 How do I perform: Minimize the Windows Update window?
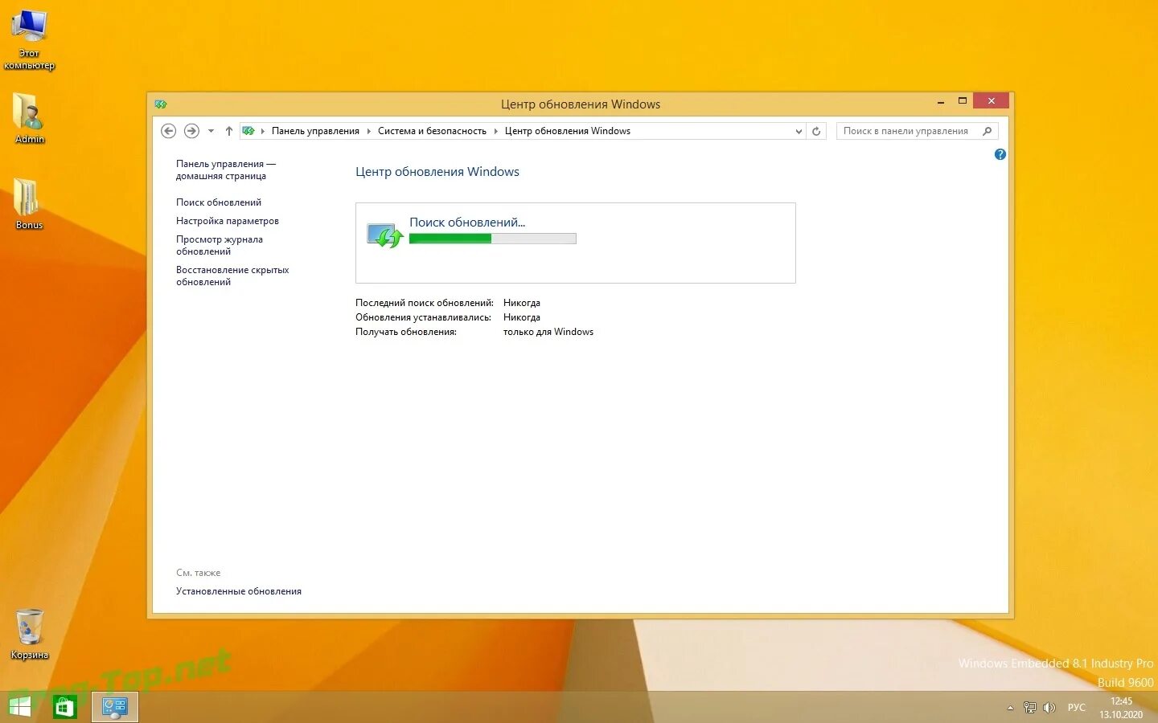[x=941, y=101]
